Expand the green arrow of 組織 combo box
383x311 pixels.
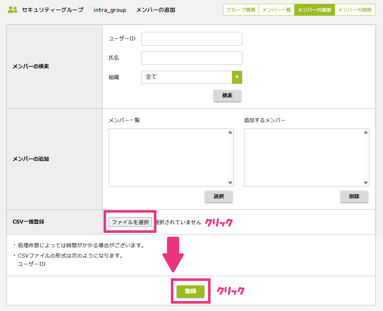237,78
